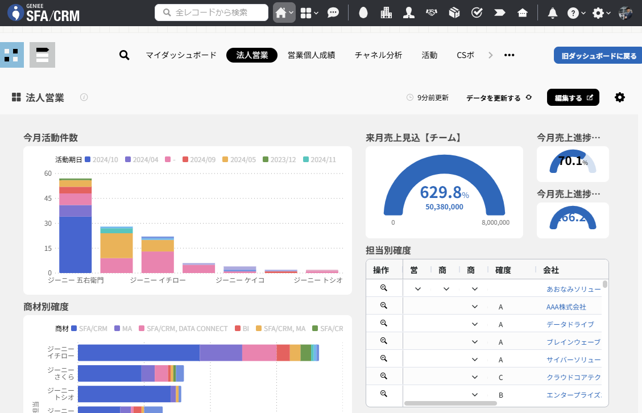Image resolution: width=642 pixels, height=413 pixels.
Task: Toggle the BI legend entry
Action: [x=242, y=329]
